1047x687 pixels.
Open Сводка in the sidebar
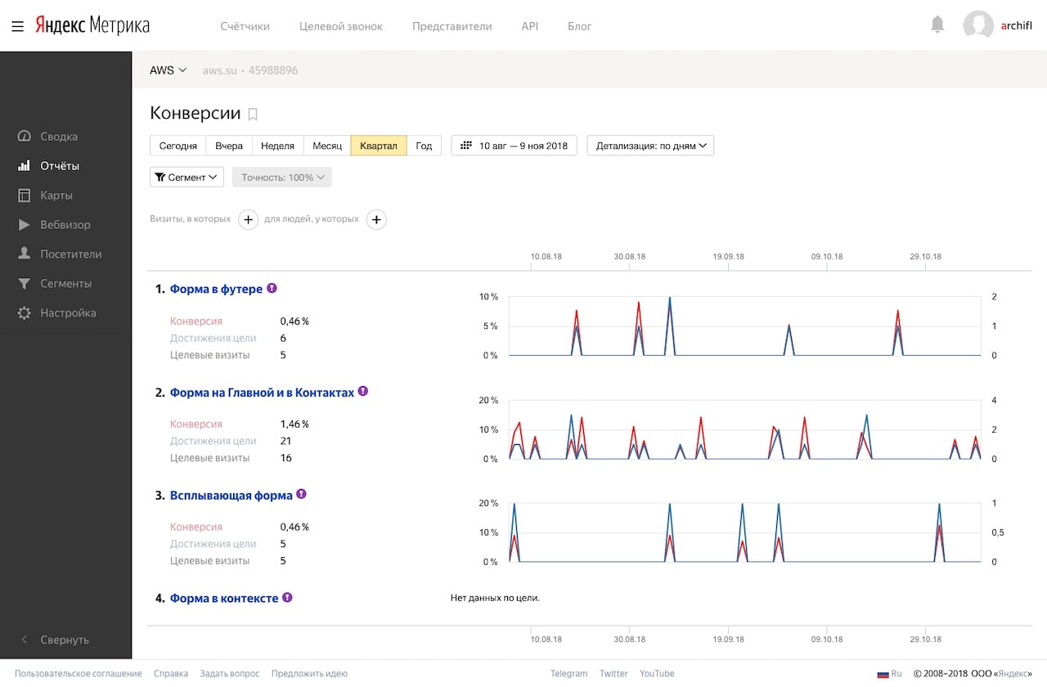[x=59, y=137]
